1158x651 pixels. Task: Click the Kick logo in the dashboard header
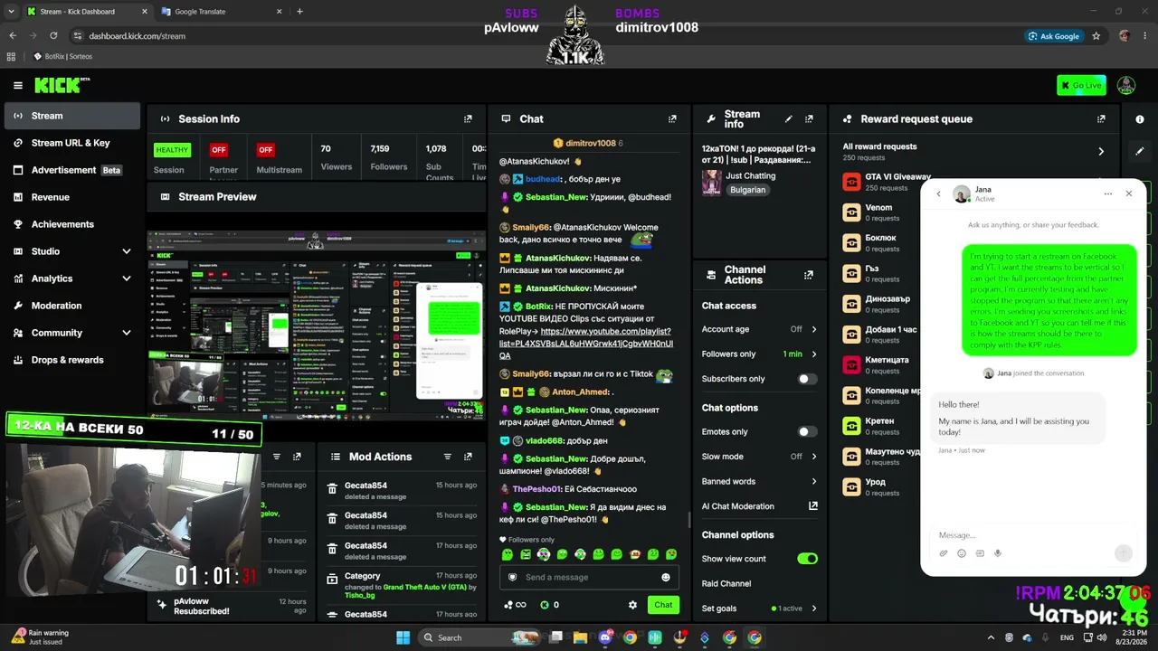coord(62,85)
